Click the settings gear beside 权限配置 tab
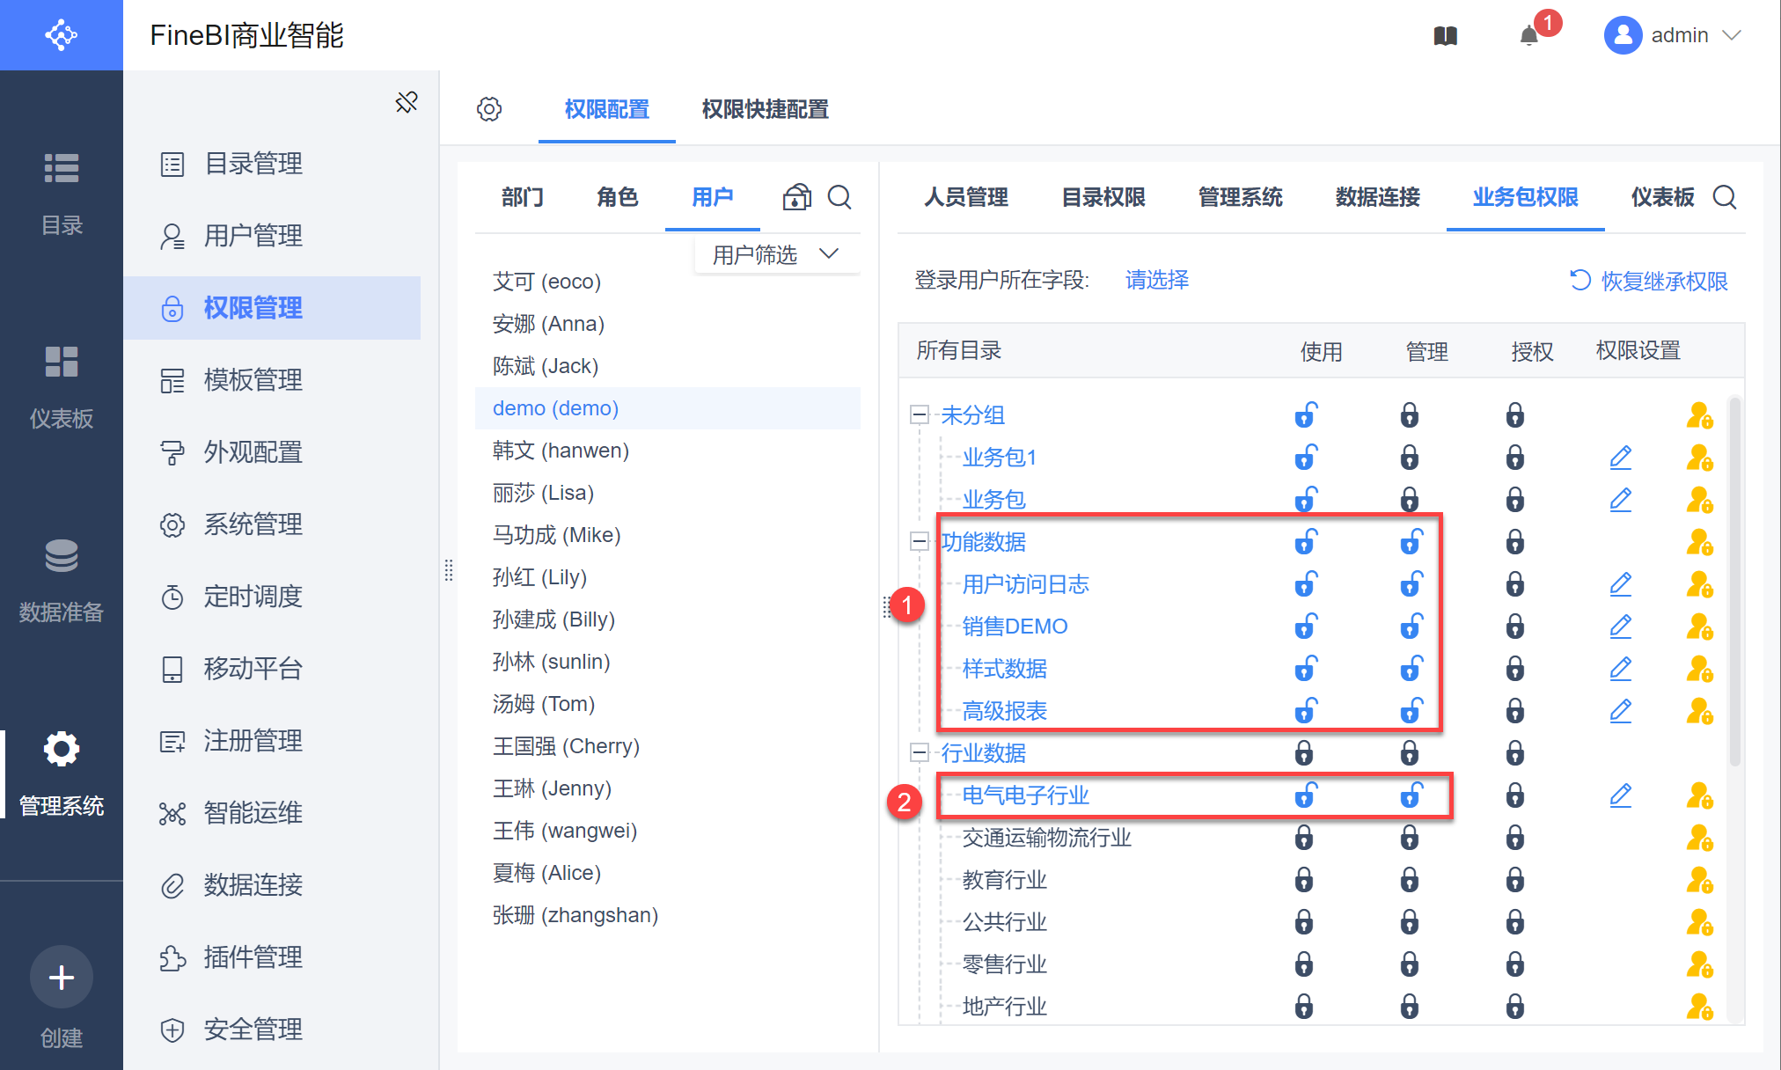The height and width of the screenshot is (1070, 1781). [489, 109]
